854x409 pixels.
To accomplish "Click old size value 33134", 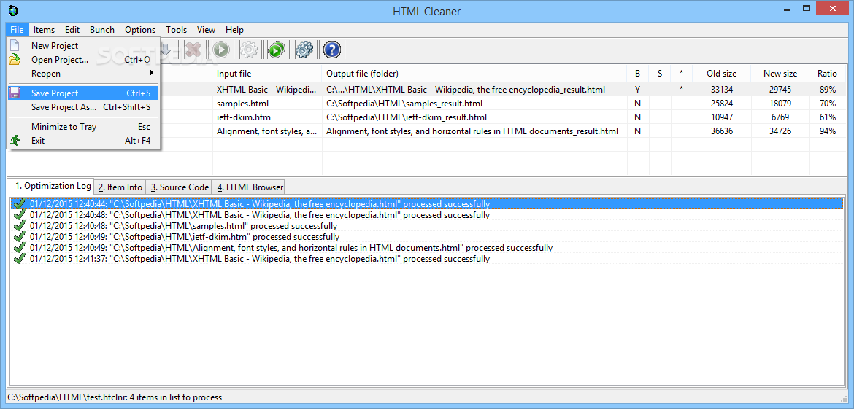I will pyautogui.click(x=722, y=89).
